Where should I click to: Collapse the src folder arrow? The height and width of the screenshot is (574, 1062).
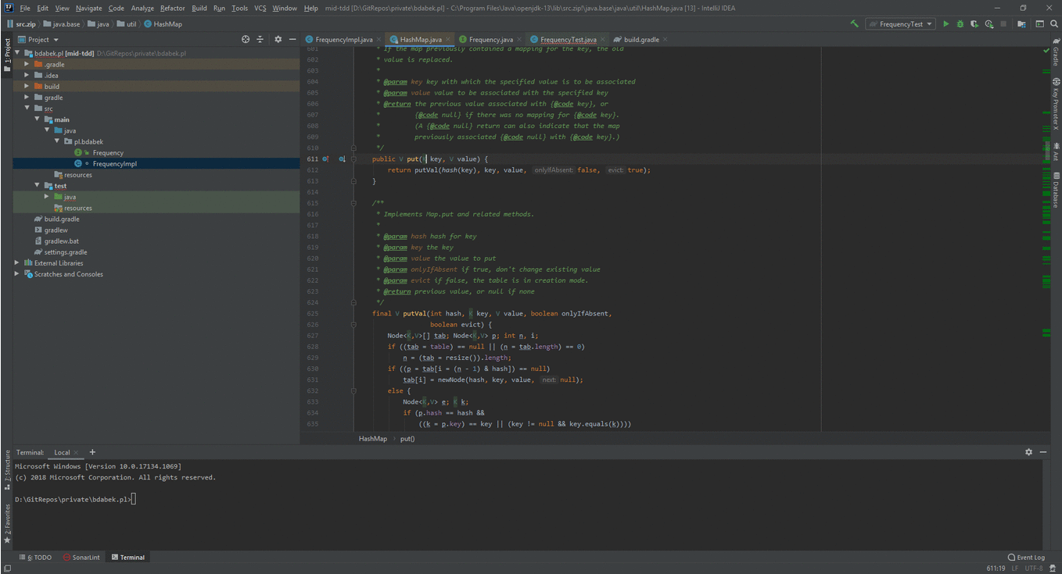[27, 109]
